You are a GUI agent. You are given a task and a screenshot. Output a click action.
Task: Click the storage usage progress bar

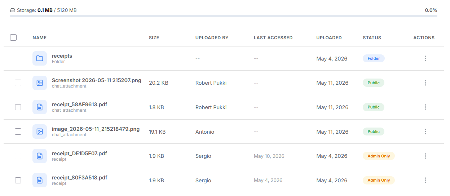click(224, 16)
